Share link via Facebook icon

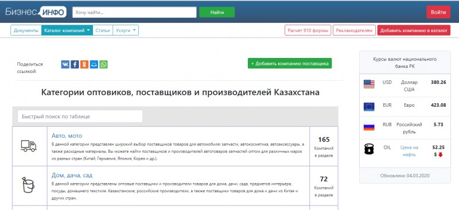click(75, 64)
